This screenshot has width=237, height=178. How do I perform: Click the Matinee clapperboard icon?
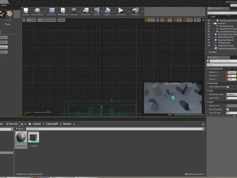tap(97, 12)
